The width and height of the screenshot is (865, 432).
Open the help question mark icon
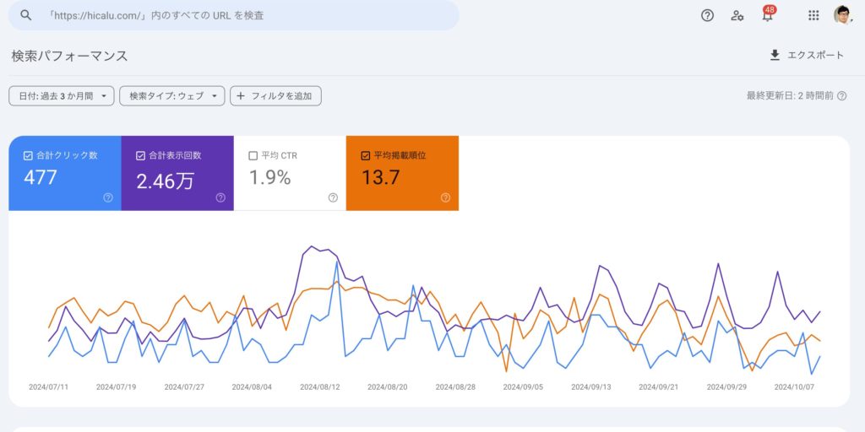[708, 15]
